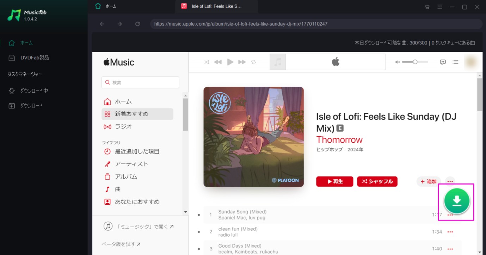Skip to next track in player

[x=242, y=62]
